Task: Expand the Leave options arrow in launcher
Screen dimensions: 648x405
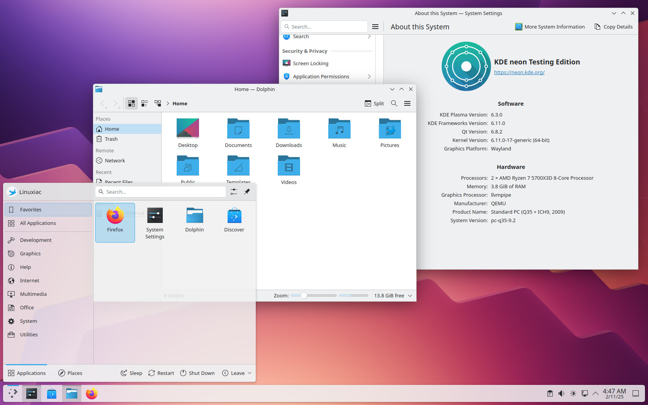Action: pos(250,373)
